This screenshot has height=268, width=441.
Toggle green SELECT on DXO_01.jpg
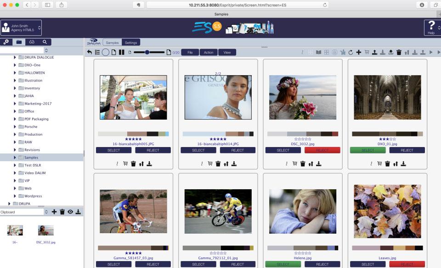click(368, 150)
